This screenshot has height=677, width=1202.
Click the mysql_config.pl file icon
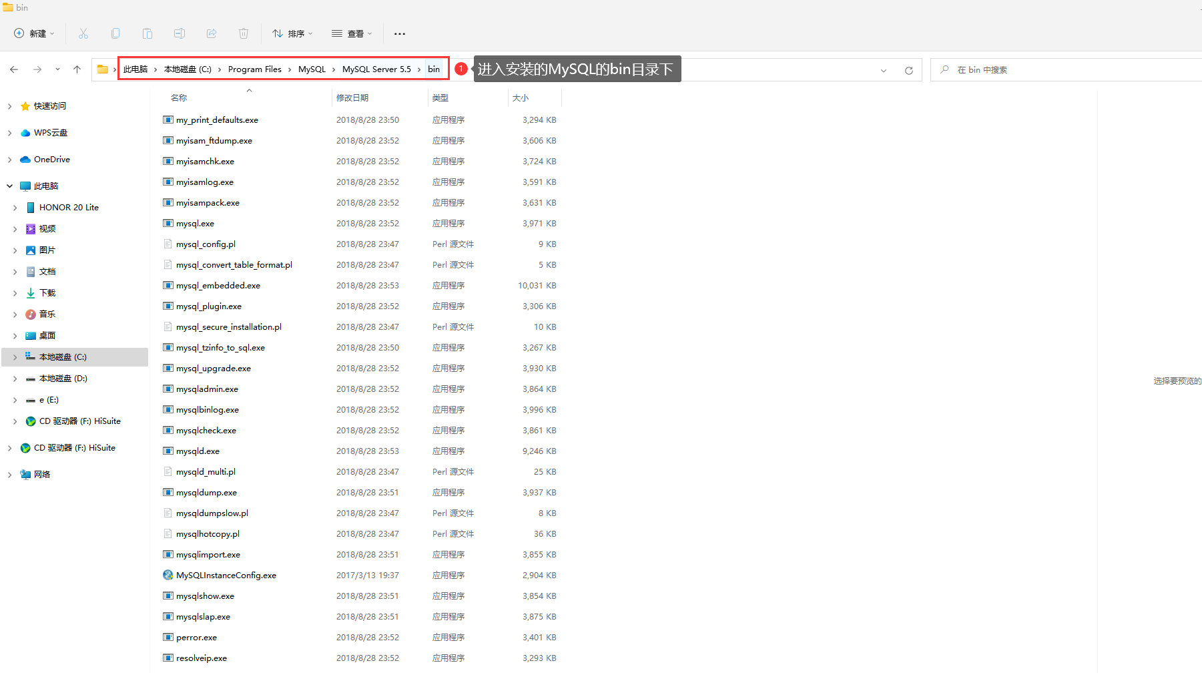point(168,244)
